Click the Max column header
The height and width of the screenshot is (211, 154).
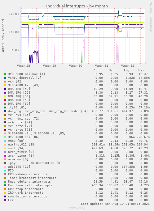click(142, 70)
